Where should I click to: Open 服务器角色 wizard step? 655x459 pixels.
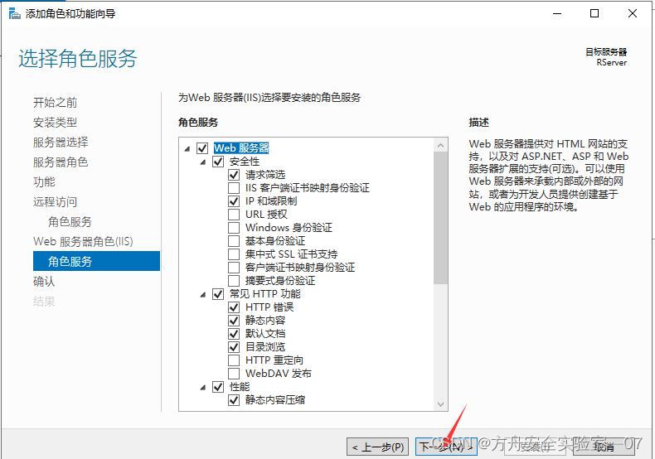(61, 162)
